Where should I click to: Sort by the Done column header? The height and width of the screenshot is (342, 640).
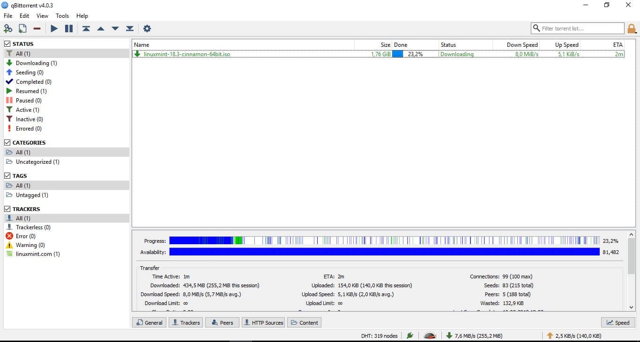[x=415, y=45]
